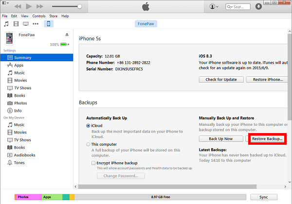Adjust the volume slider knob

pos(79,6)
